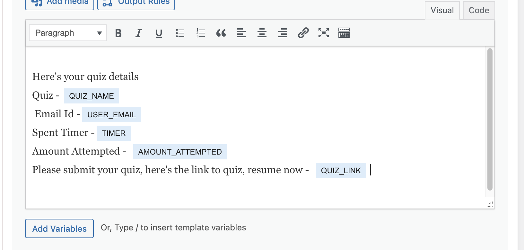Apply blockquote formatting
This screenshot has height=250, width=524.
point(221,33)
